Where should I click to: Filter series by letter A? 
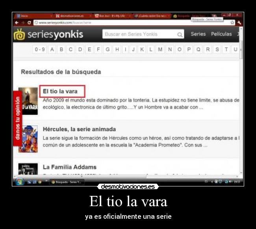pos(52,49)
